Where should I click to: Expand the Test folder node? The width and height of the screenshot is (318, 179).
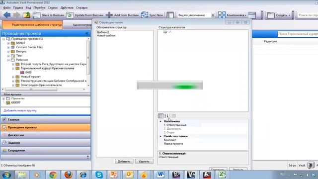[x=8, y=56]
